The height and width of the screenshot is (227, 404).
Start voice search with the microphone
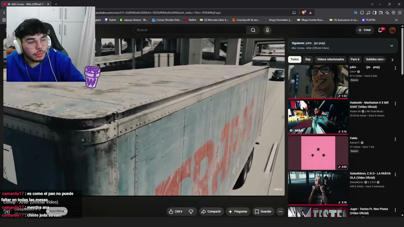(x=267, y=30)
